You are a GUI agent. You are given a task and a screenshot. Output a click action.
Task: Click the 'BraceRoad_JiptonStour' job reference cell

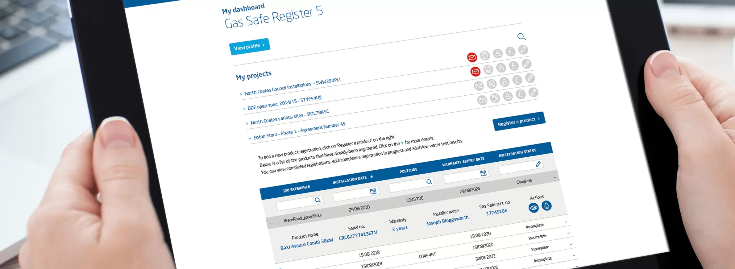pos(303,218)
